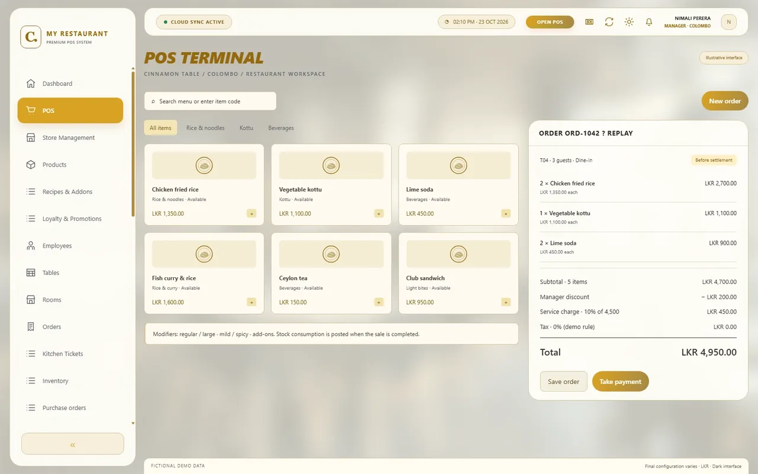The height and width of the screenshot is (474, 758).
Task: Go to Products in sidebar
Action: [70, 165]
